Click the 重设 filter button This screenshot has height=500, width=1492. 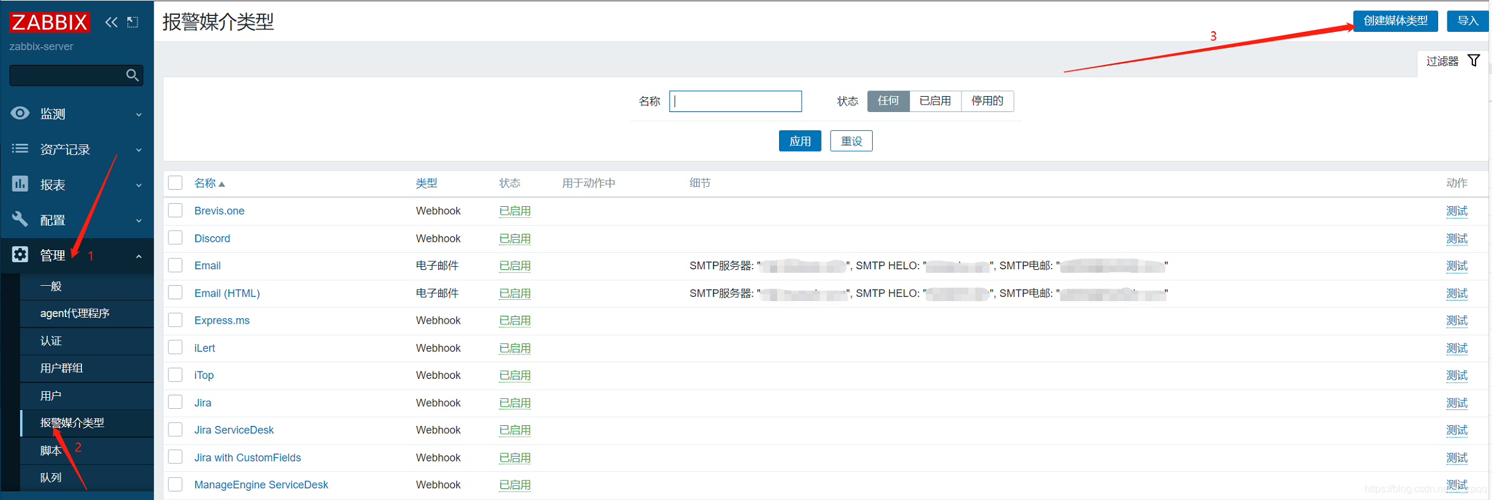(851, 141)
